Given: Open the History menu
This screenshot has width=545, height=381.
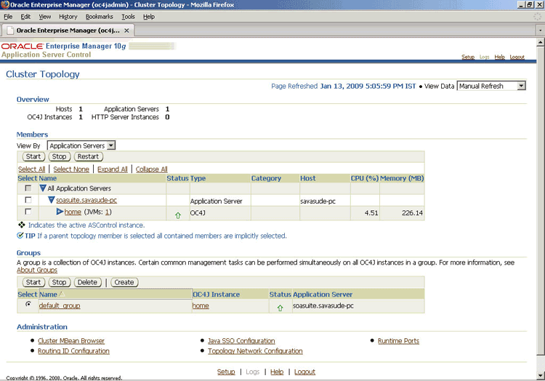Looking at the screenshot, I should coord(68,16).
